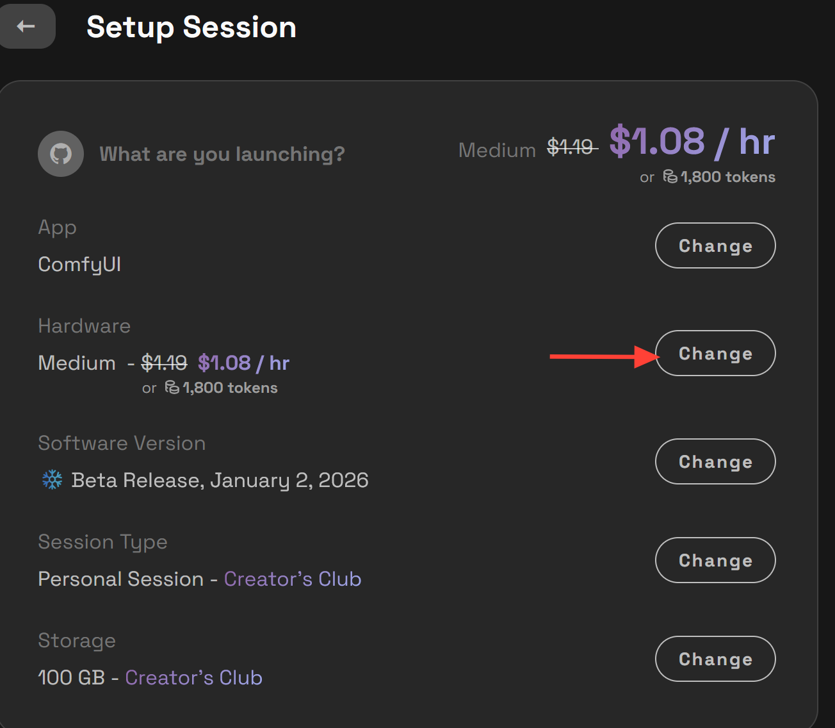Screen dimensions: 835x728
Task: Click the token coin icon under the top price
Action: coord(670,177)
